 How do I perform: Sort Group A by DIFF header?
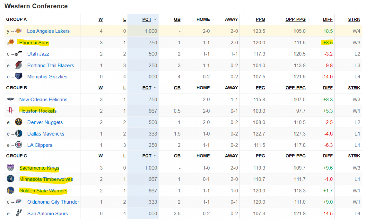[x=328, y=20]
